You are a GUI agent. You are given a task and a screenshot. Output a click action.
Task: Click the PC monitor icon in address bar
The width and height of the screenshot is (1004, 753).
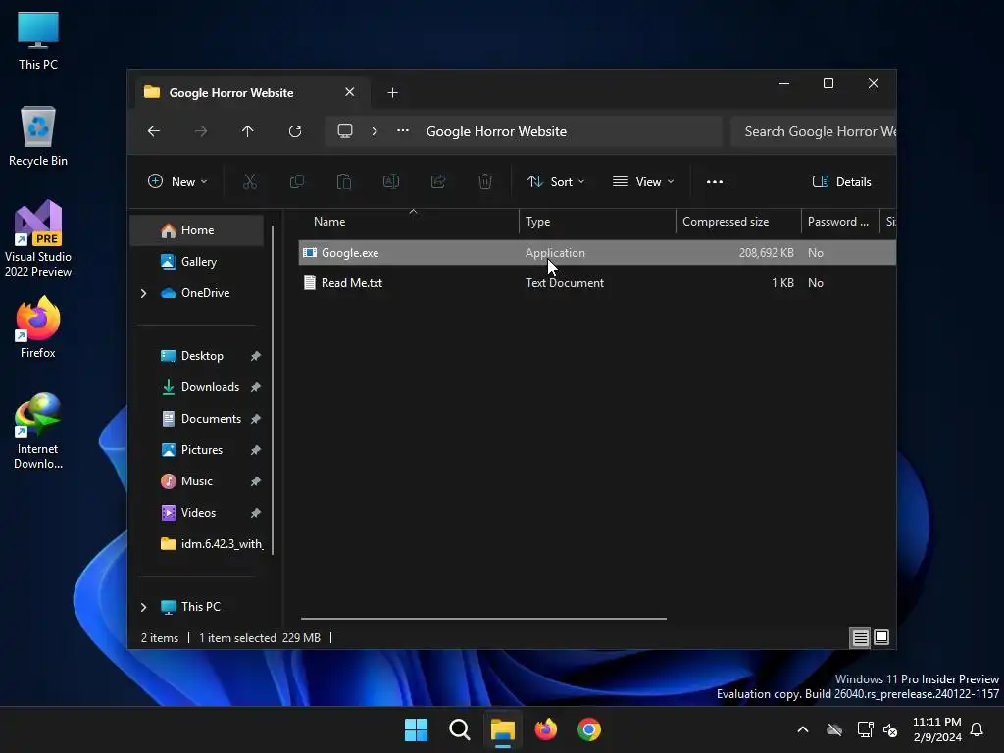[x=345, y=131]
